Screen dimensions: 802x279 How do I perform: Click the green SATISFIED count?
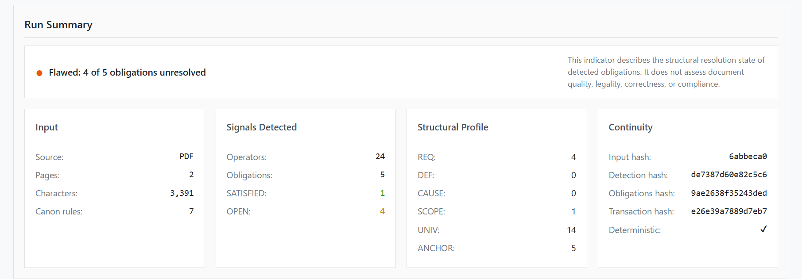(382, 193)
